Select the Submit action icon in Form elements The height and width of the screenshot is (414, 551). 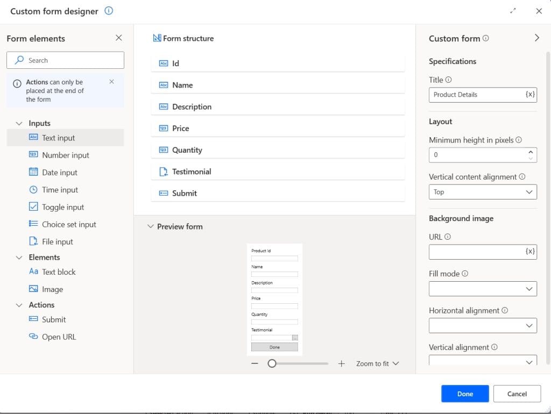pos(33,319)
